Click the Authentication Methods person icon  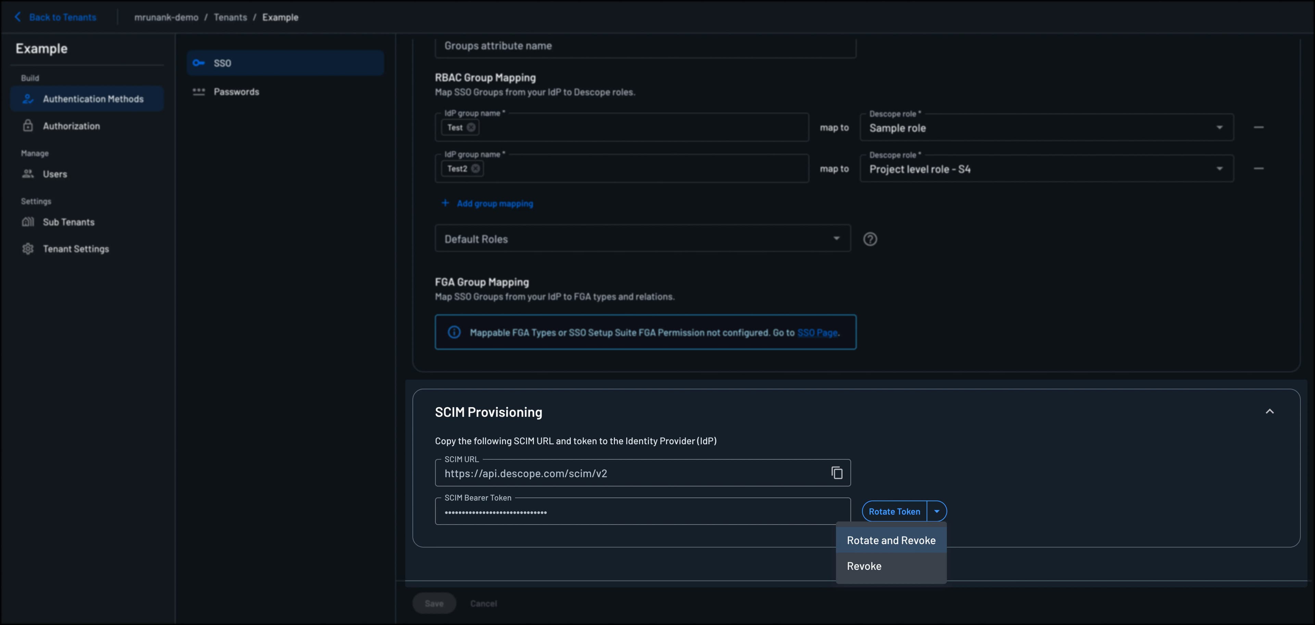(x=28, y=99)
